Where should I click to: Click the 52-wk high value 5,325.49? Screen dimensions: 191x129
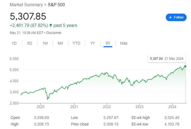pos(172,118)
